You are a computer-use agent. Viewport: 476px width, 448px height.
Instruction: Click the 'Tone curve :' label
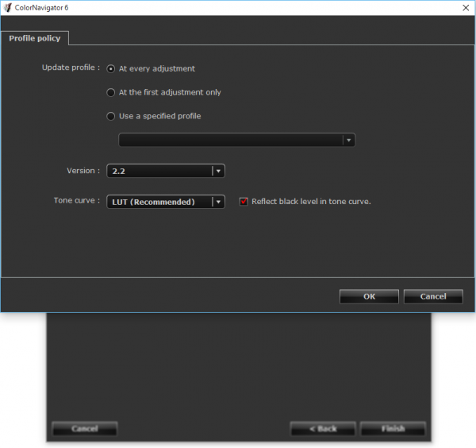coord(76,202)
